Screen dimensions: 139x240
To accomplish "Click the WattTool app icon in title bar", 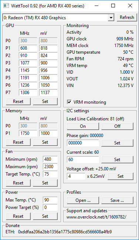I will coord(6,6).
